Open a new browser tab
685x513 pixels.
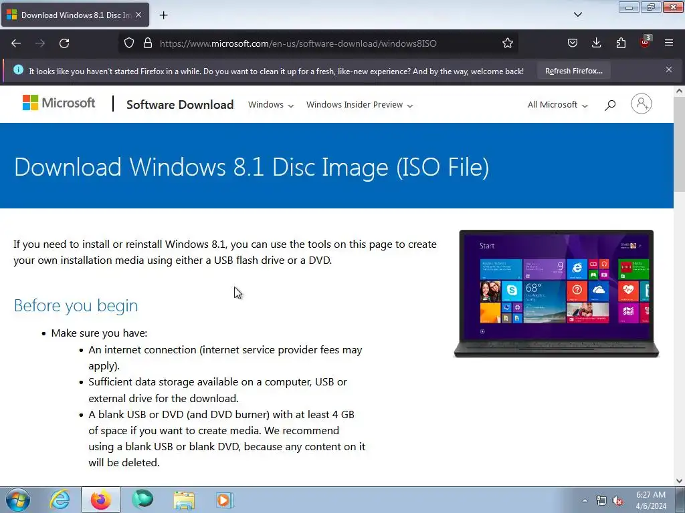click(163, 15)
